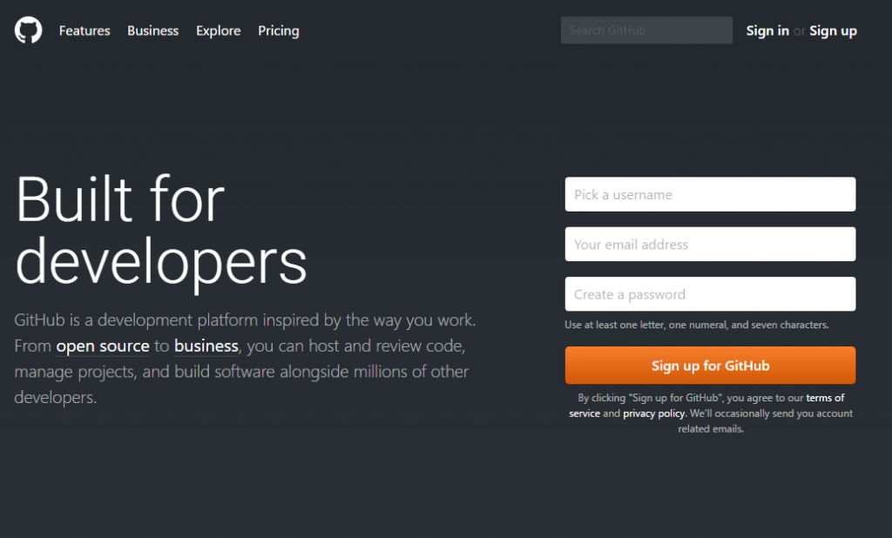
Task: Go to Business in the top navigation
Action: coord(152,30)
